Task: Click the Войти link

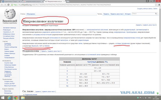Action: pyautogui.click(x=155, y=9)
